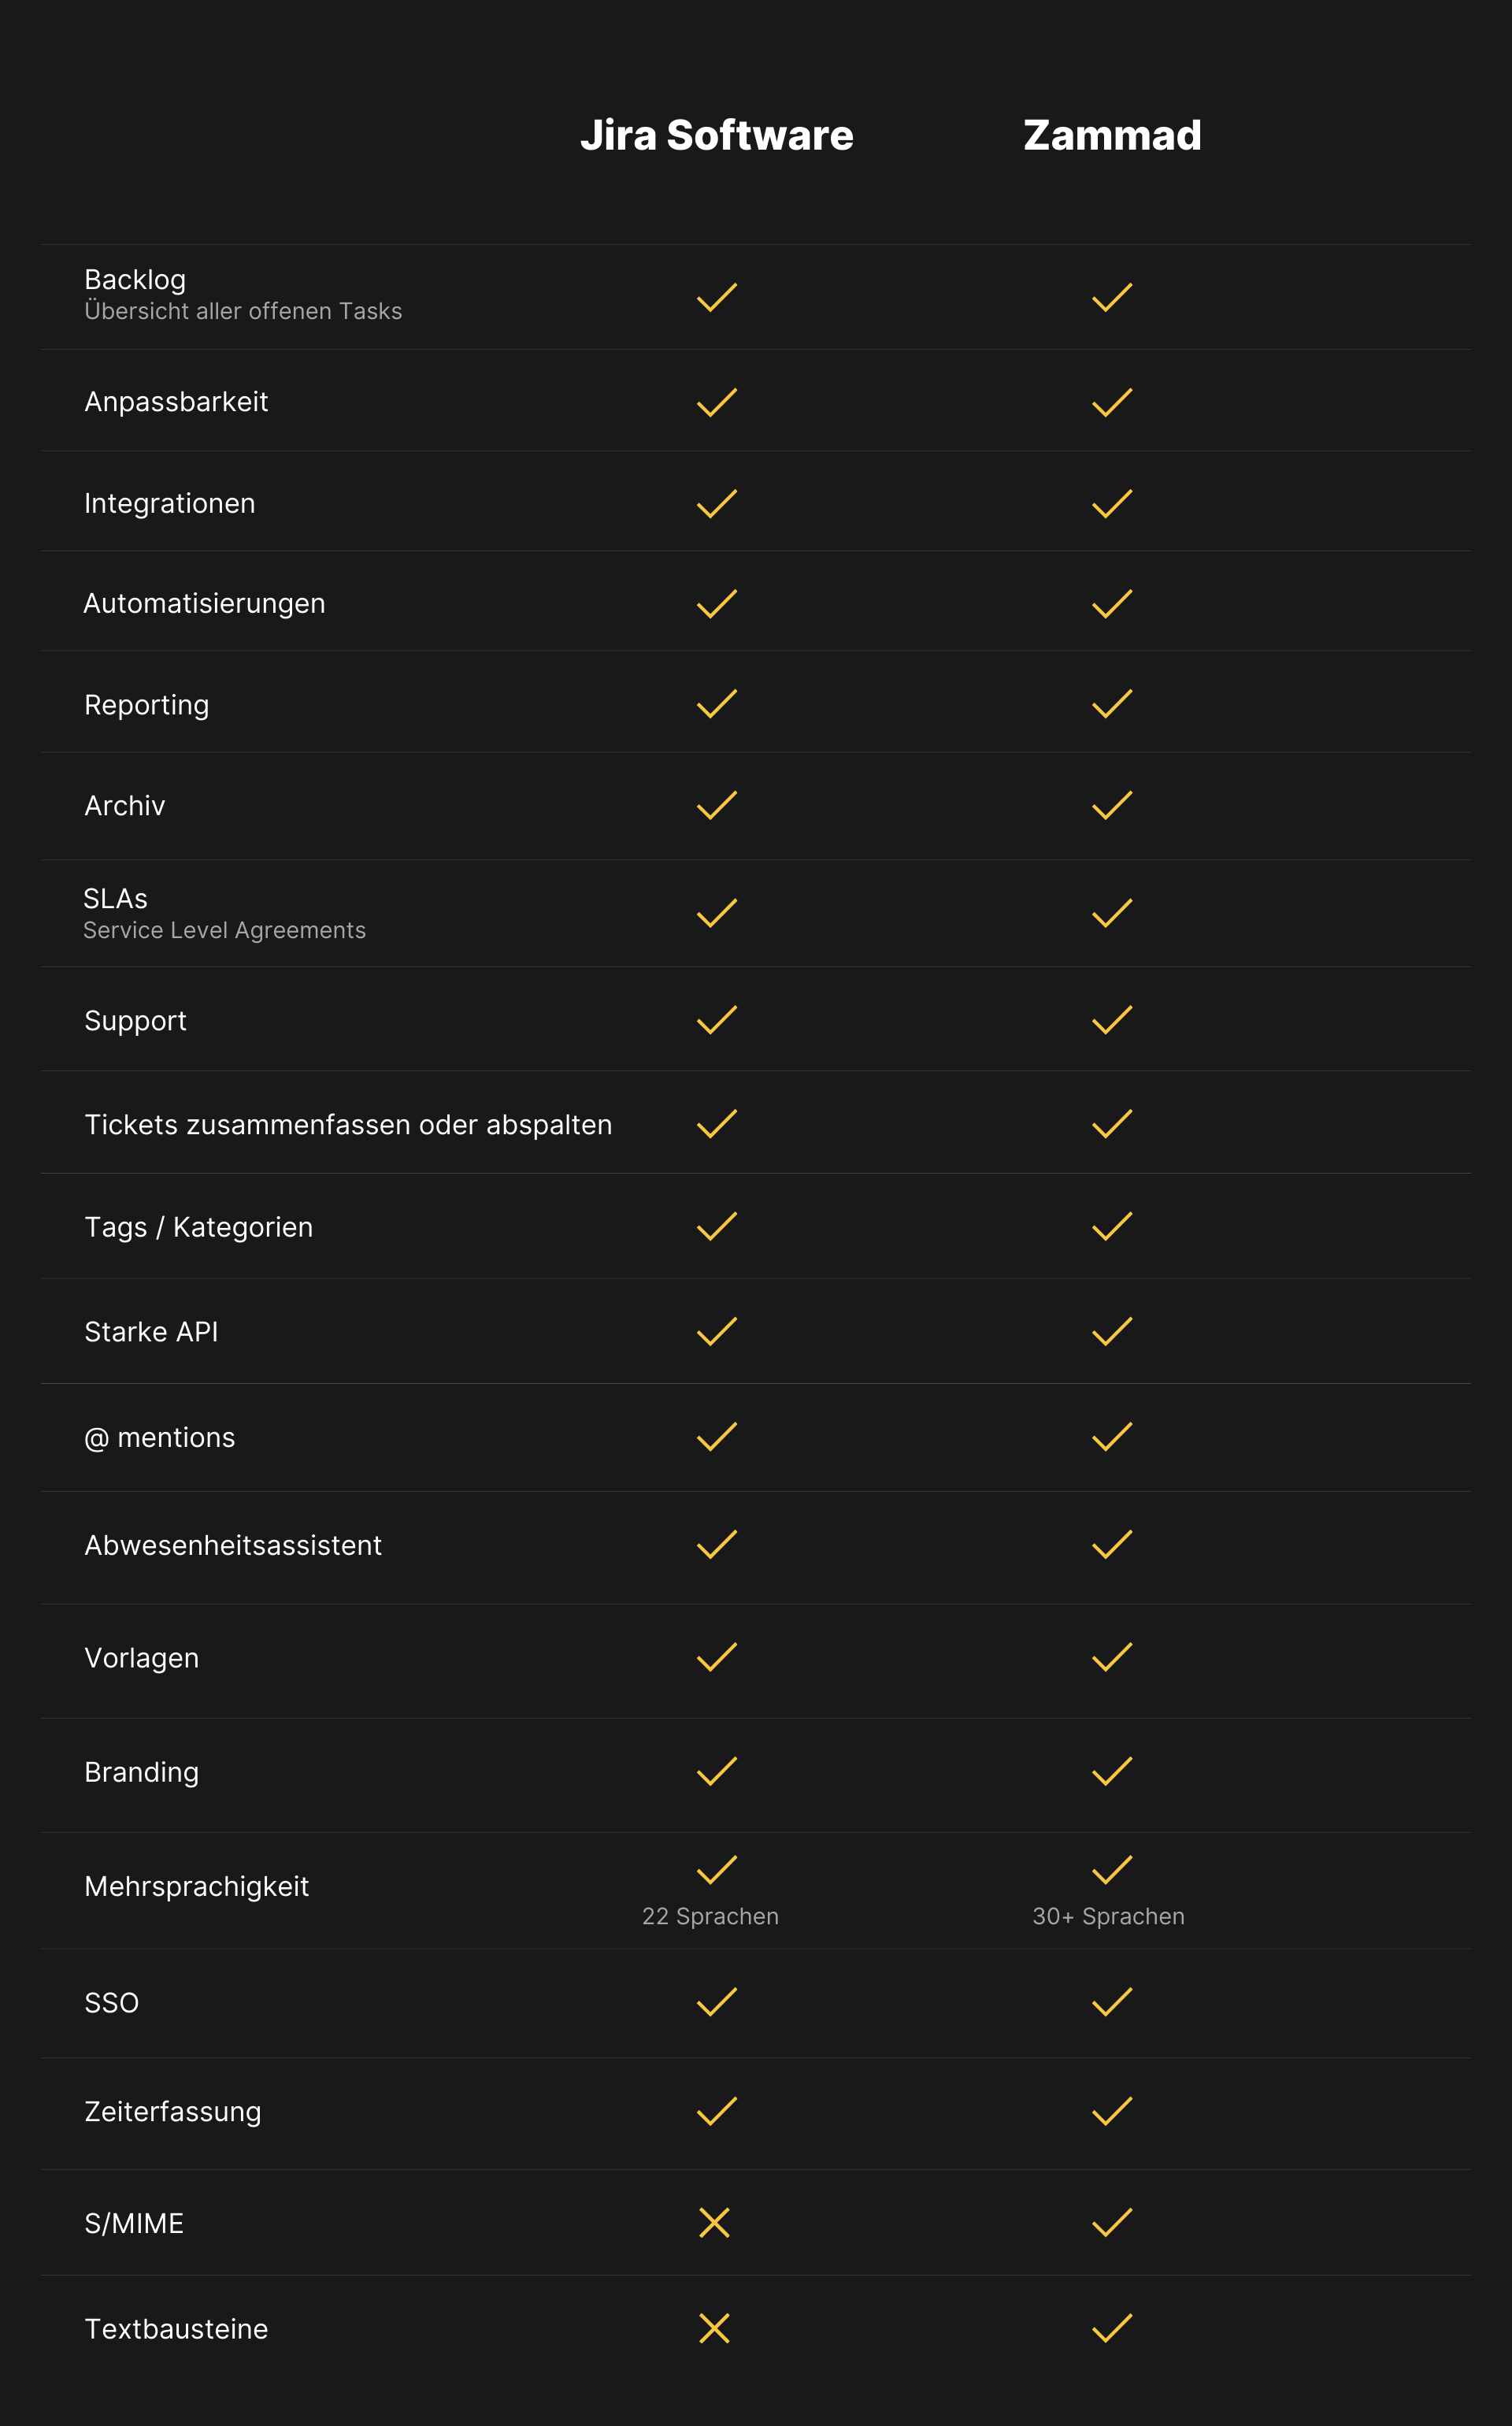Screen dimensions: 1512x2426
Task: Click the '22 Sprachen' label
Action: (x=710, y=1916)
